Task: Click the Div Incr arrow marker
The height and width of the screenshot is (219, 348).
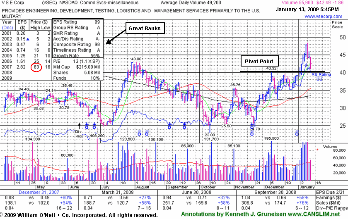Action: click(x=79, y=126)
